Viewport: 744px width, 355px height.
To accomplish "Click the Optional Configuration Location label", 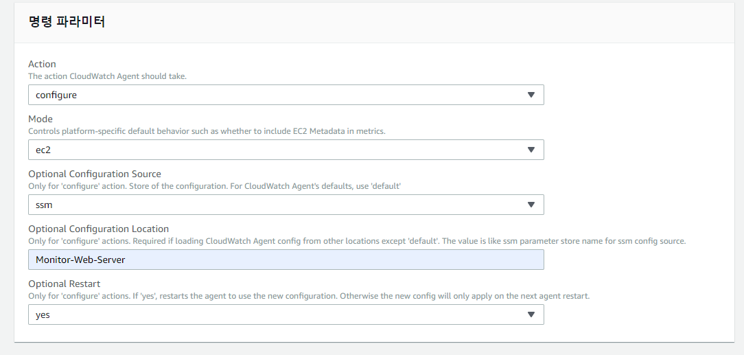I will point(98,229).
